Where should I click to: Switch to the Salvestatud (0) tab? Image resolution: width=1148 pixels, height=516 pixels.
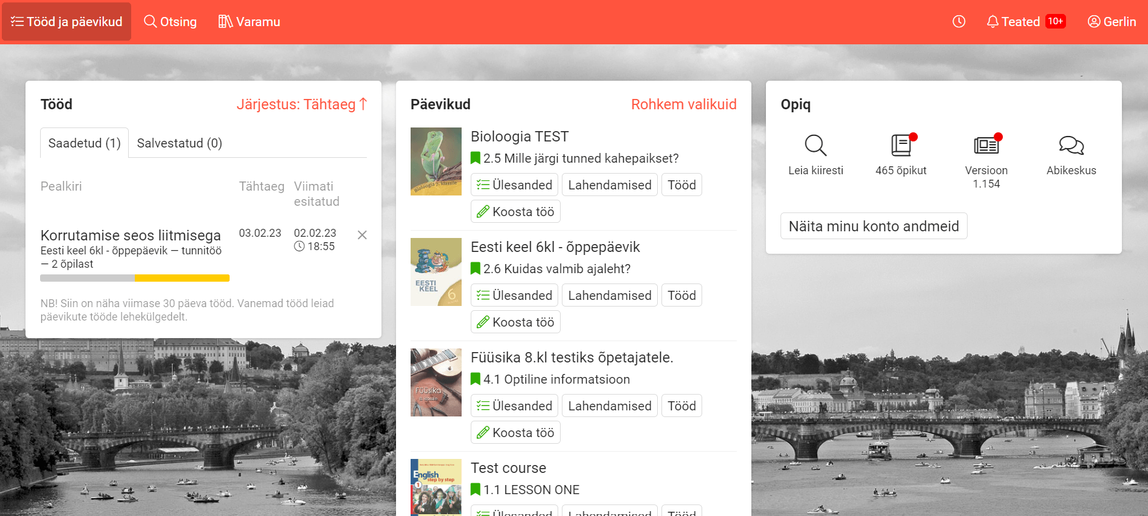pyautogui.click(x=180, y=143)
